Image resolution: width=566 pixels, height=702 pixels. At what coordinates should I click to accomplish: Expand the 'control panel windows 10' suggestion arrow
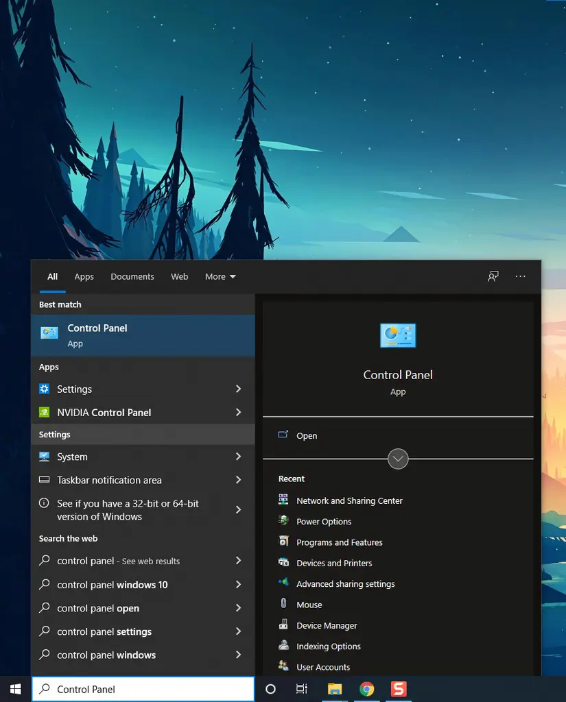[239, 585]
